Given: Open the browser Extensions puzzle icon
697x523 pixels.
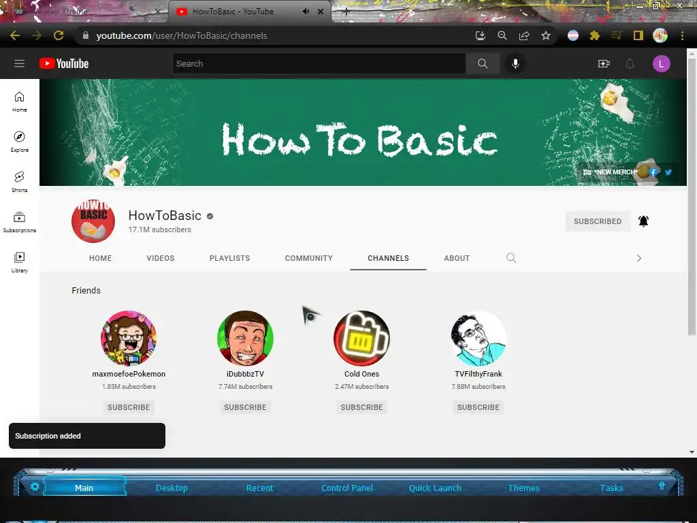Looking at the screenshot, I should point(594,35).
